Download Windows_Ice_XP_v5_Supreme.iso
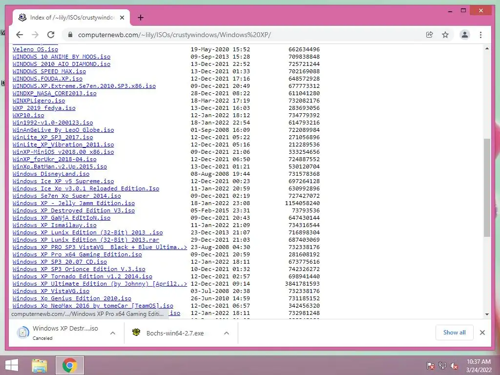Viewport: 500px width, 375px height. pos(63,182)
